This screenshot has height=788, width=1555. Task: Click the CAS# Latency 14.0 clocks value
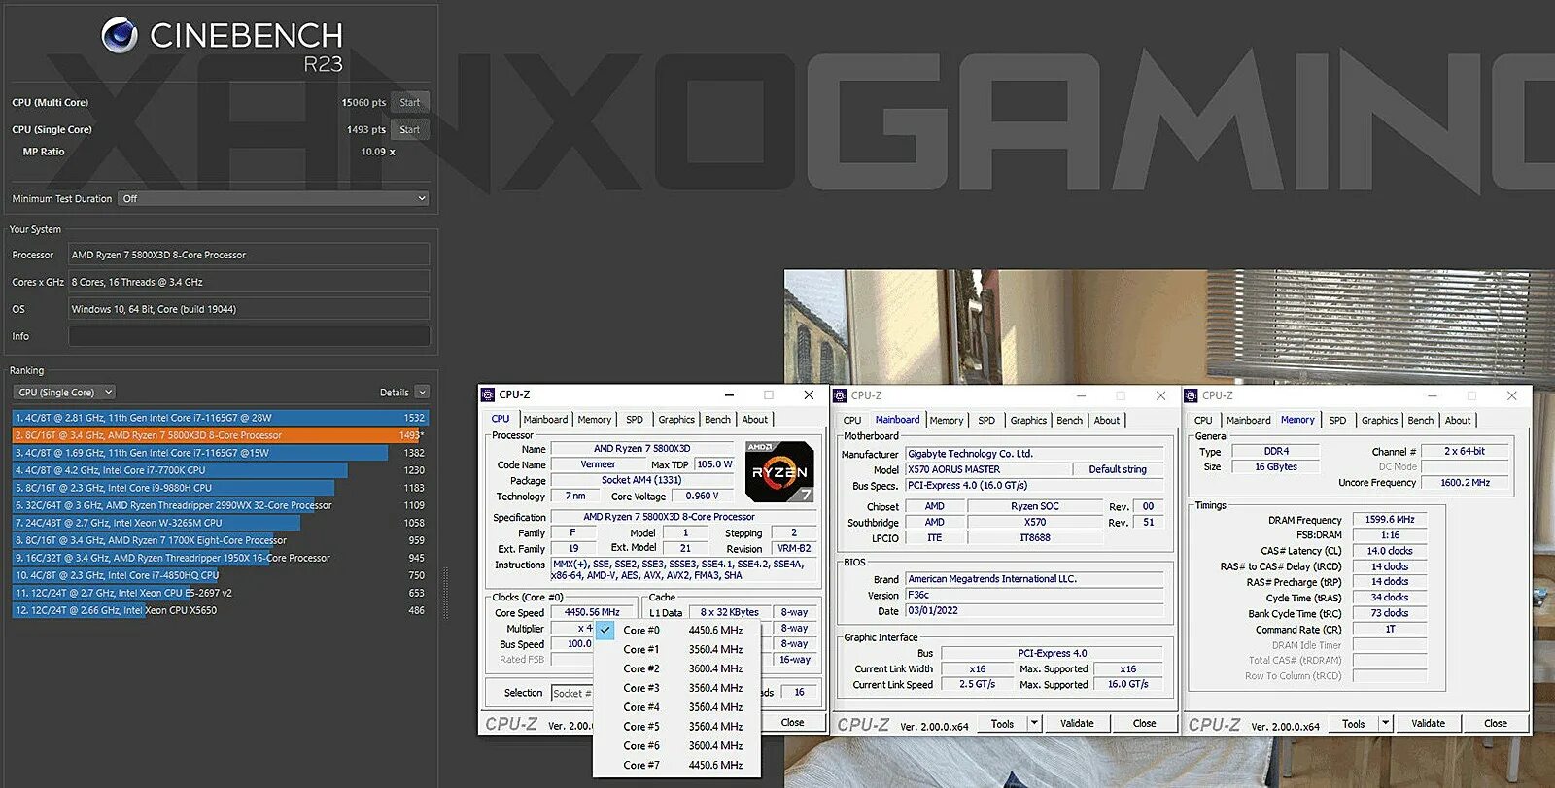click(1390, 551)
